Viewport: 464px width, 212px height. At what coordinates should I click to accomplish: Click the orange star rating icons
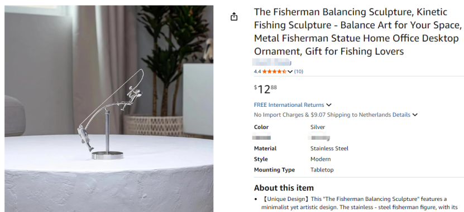(274, 71)
